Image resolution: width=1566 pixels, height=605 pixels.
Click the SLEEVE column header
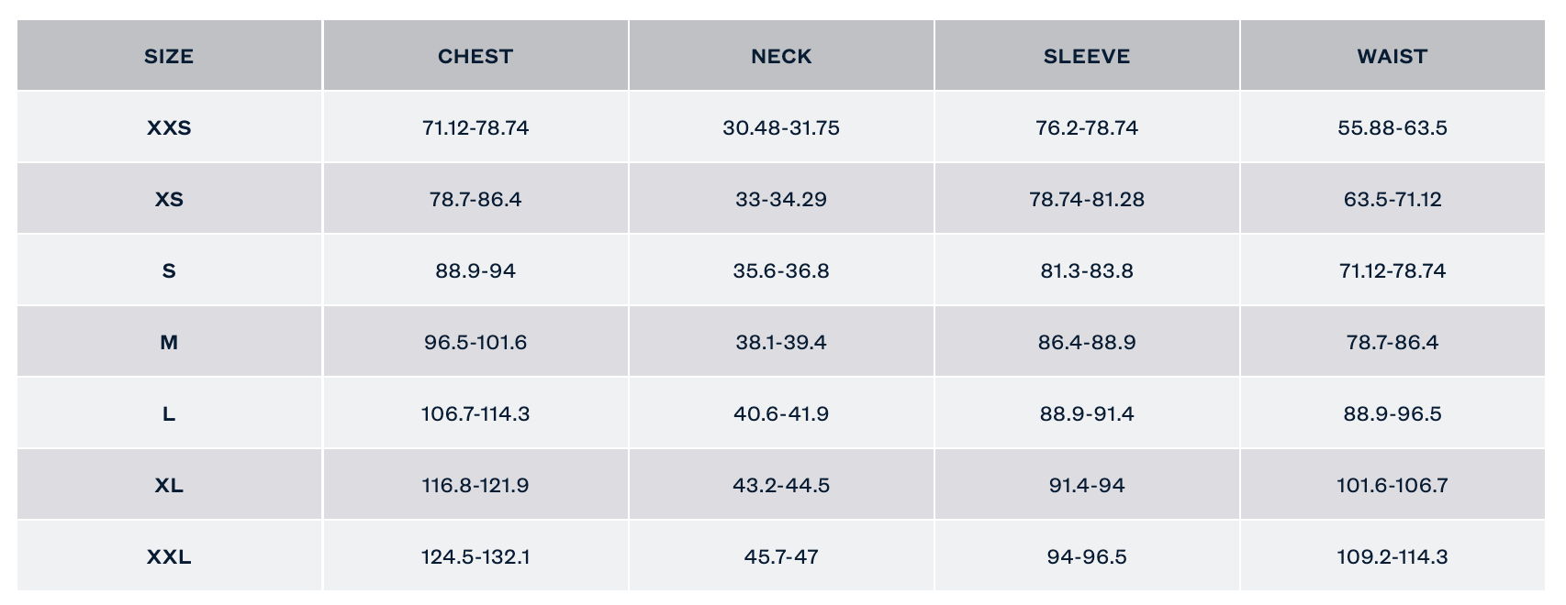1087,57
